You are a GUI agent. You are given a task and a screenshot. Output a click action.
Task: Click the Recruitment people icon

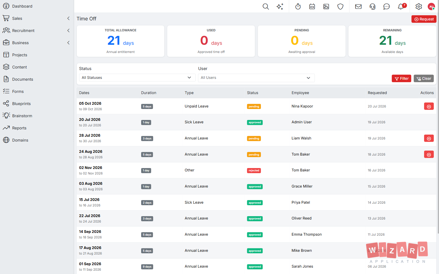[x=6, y=30]
